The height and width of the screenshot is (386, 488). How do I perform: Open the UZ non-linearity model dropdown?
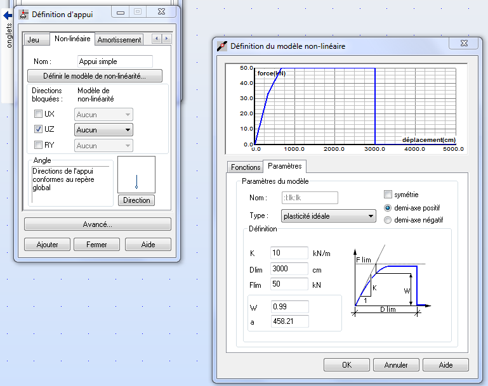(103, 130)
